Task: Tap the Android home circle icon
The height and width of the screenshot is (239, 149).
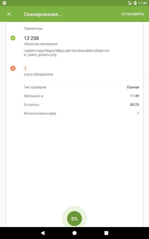Action: pos(74,233)
